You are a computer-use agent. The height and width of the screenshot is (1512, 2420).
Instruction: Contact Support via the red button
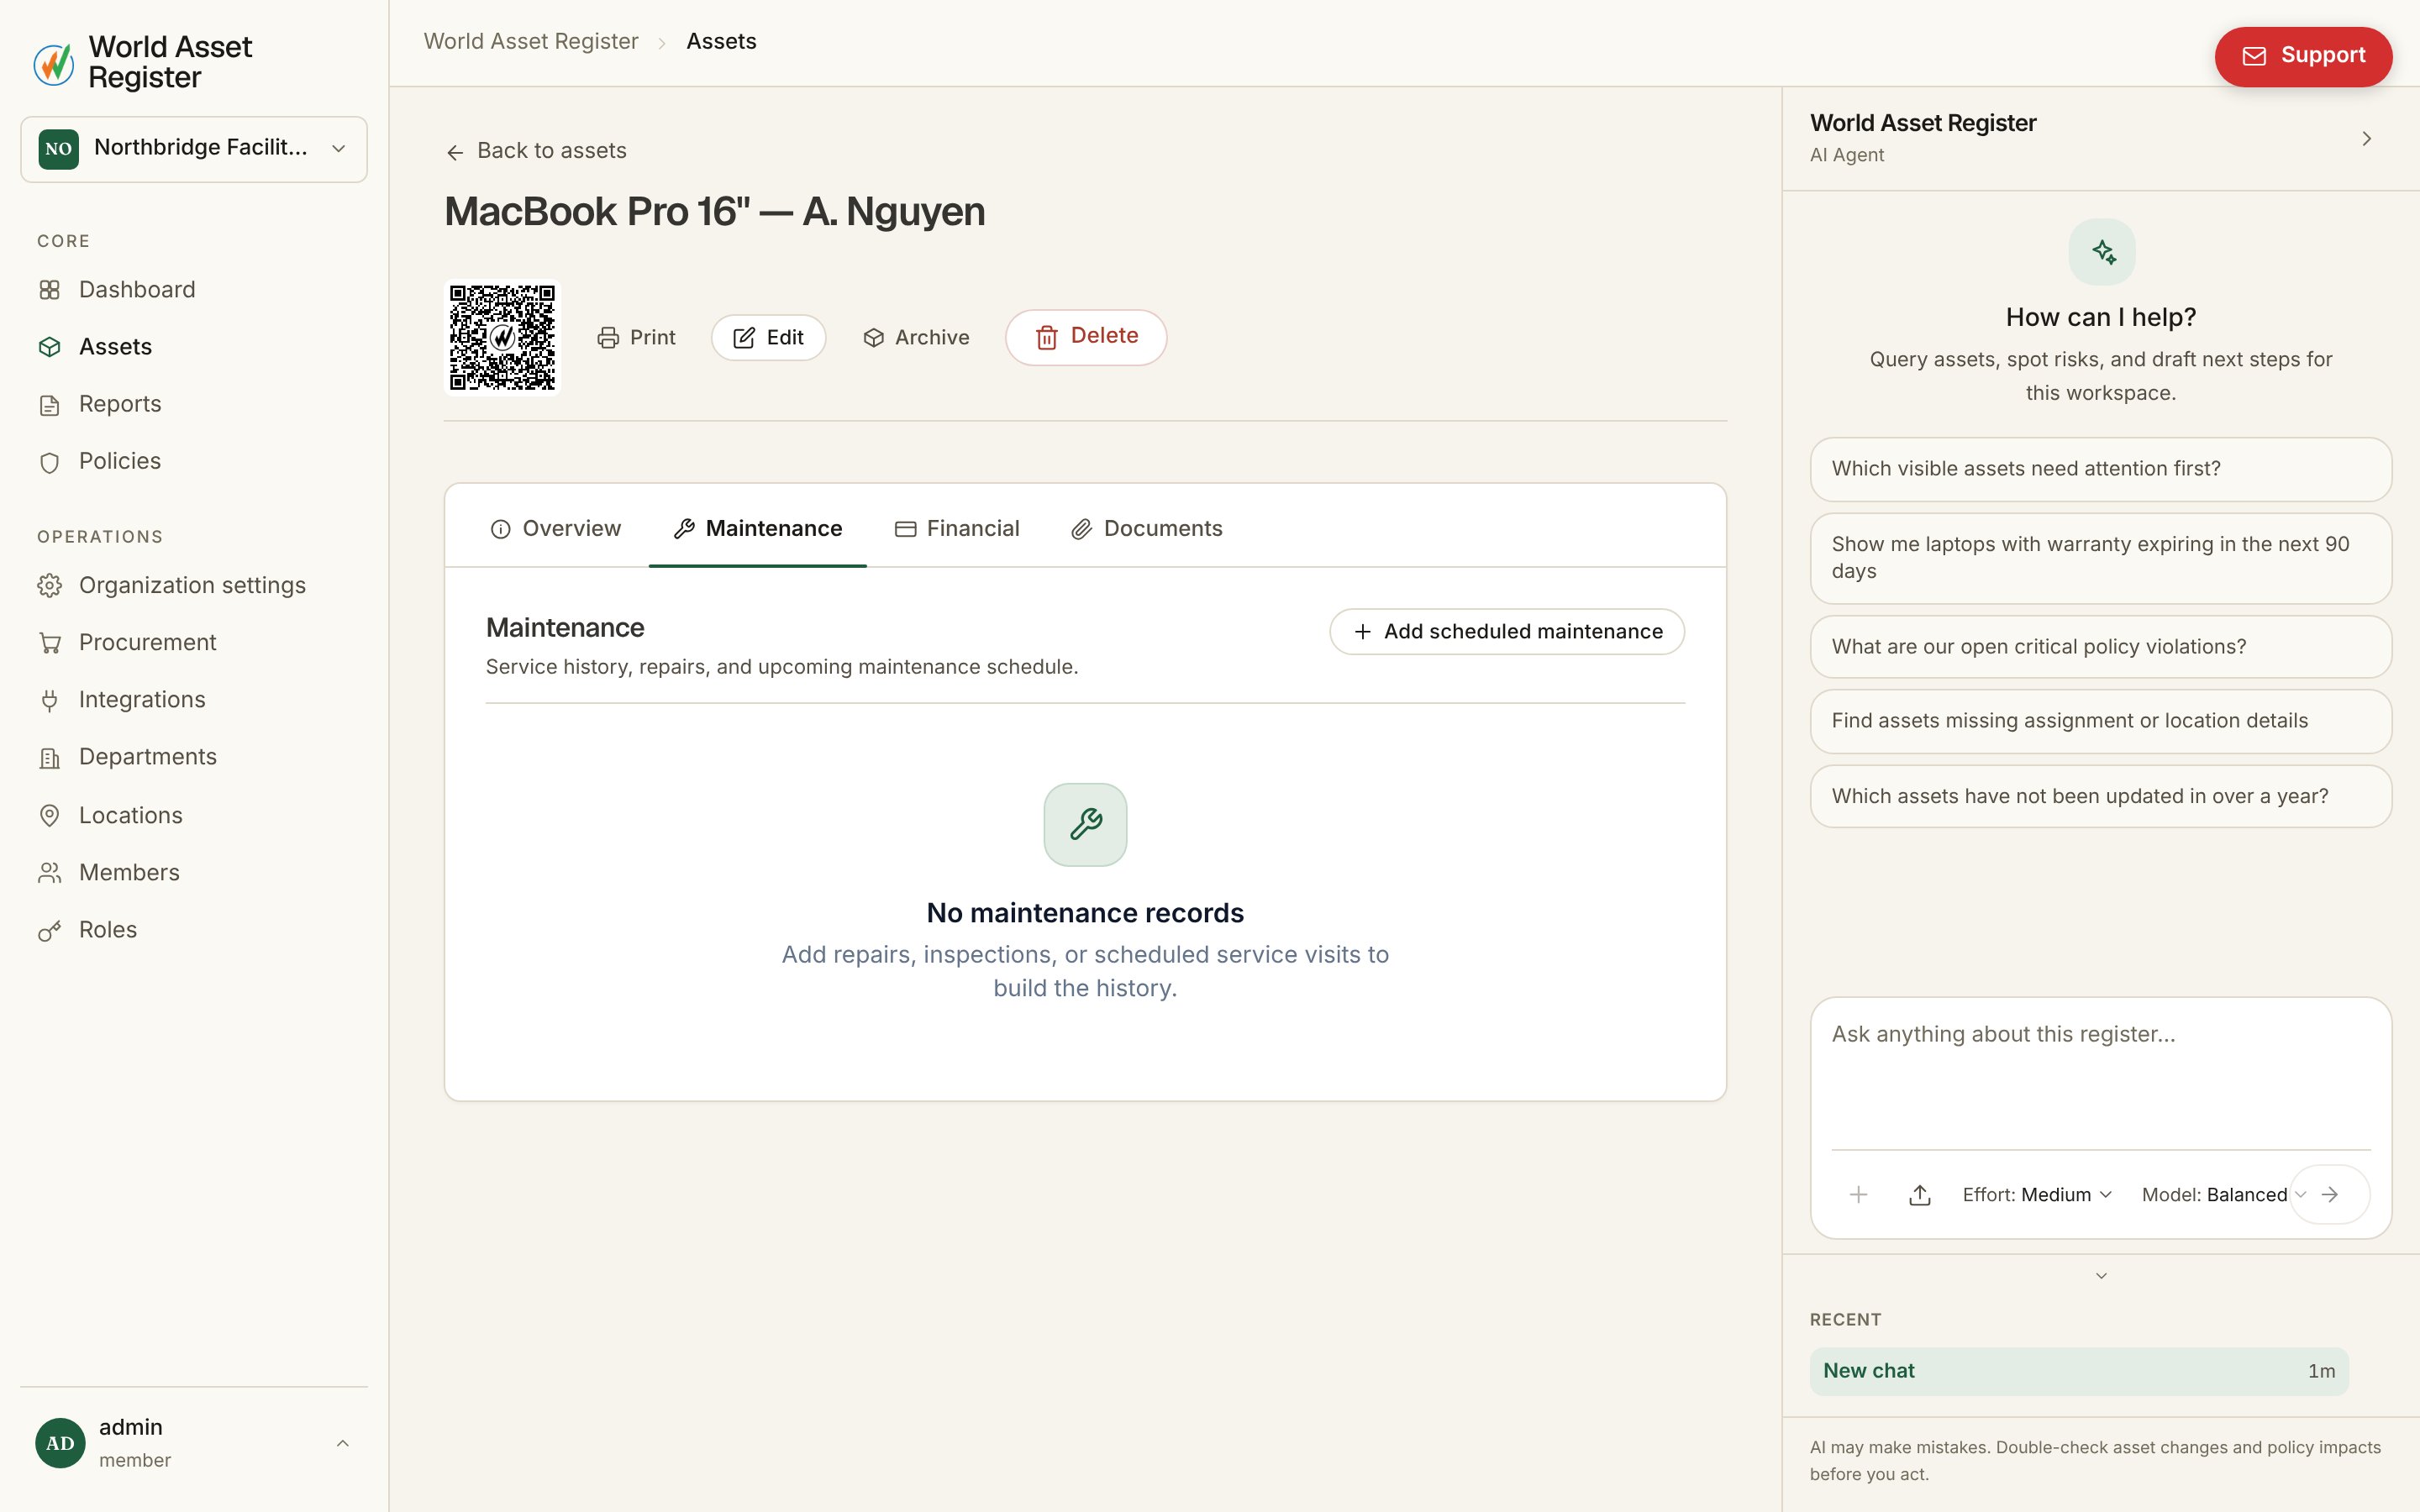pos(2303,56)
